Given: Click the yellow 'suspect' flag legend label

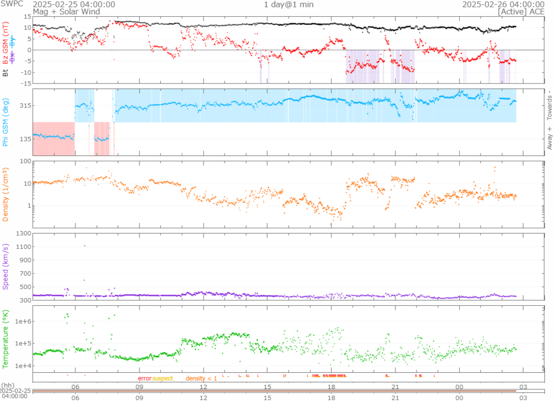Looking at the screenshot, I should pyautogui.click(x=162, y=378).
